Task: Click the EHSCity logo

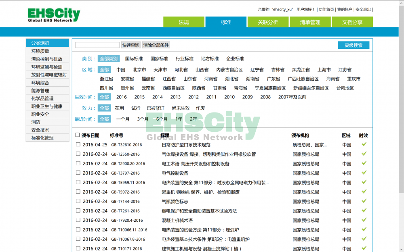Action: (54, 15)
